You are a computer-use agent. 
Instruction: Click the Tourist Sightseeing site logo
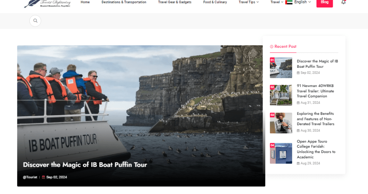click(47, 3)
